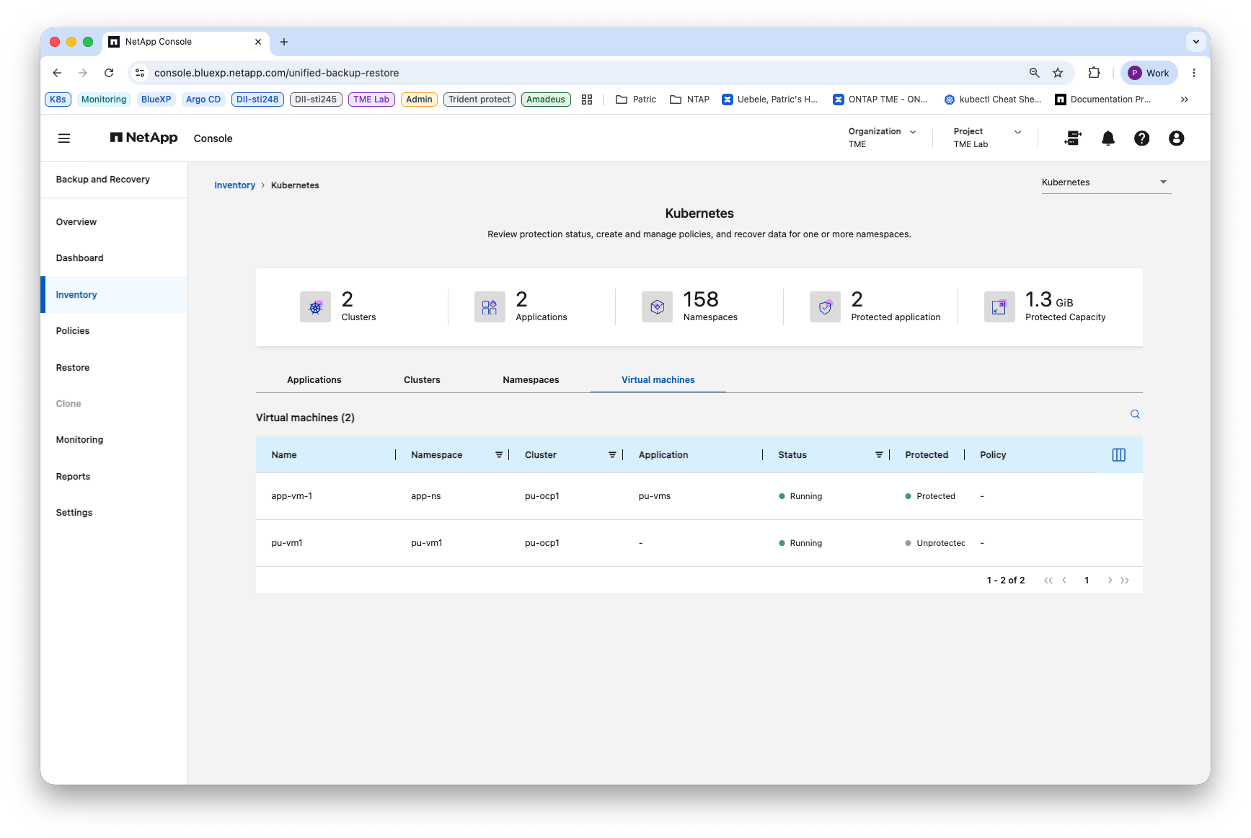
Task: Click the Namespaces cube icon
Action: click(x=657, y=307)
